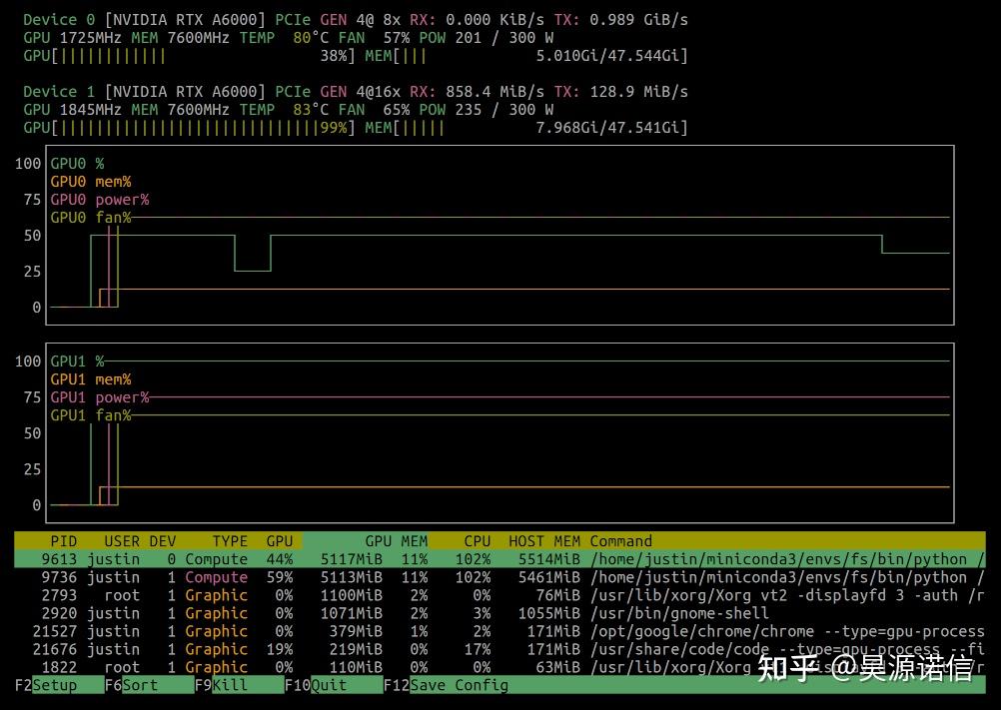Save settings via F12 Save Config
Screen dimensions: 1001x710
pyautogui.click(x=445, y=685)
